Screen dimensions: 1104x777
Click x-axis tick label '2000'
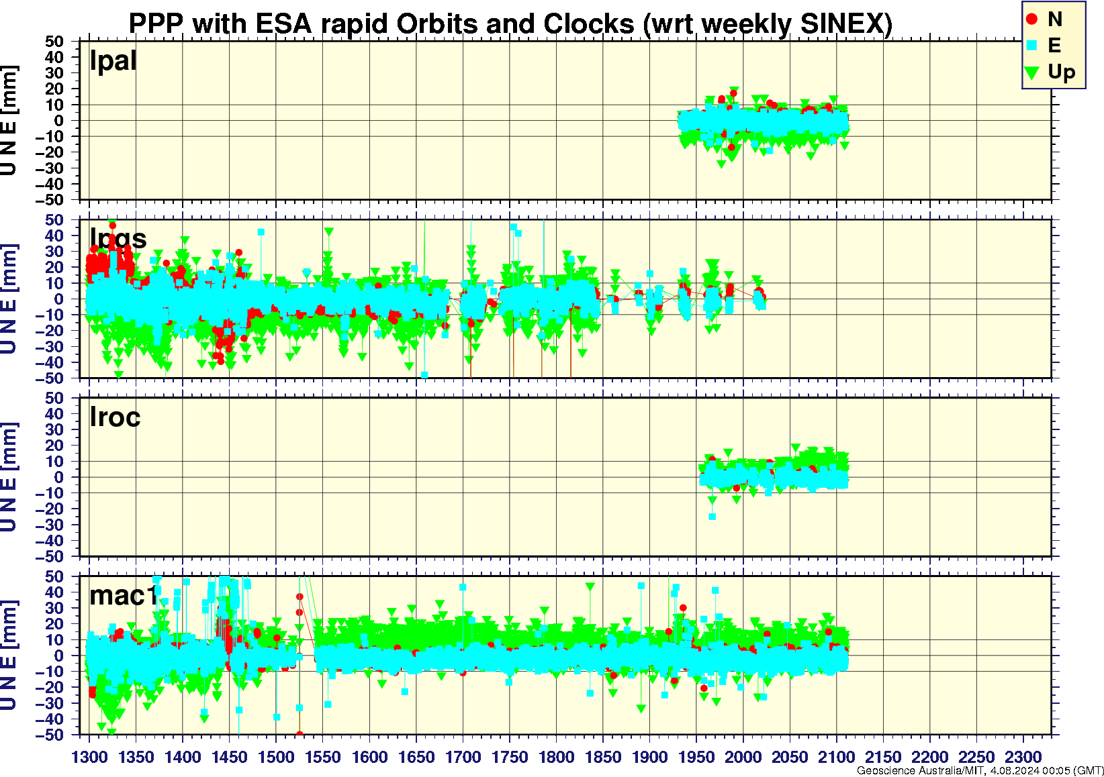coord(743,758)
